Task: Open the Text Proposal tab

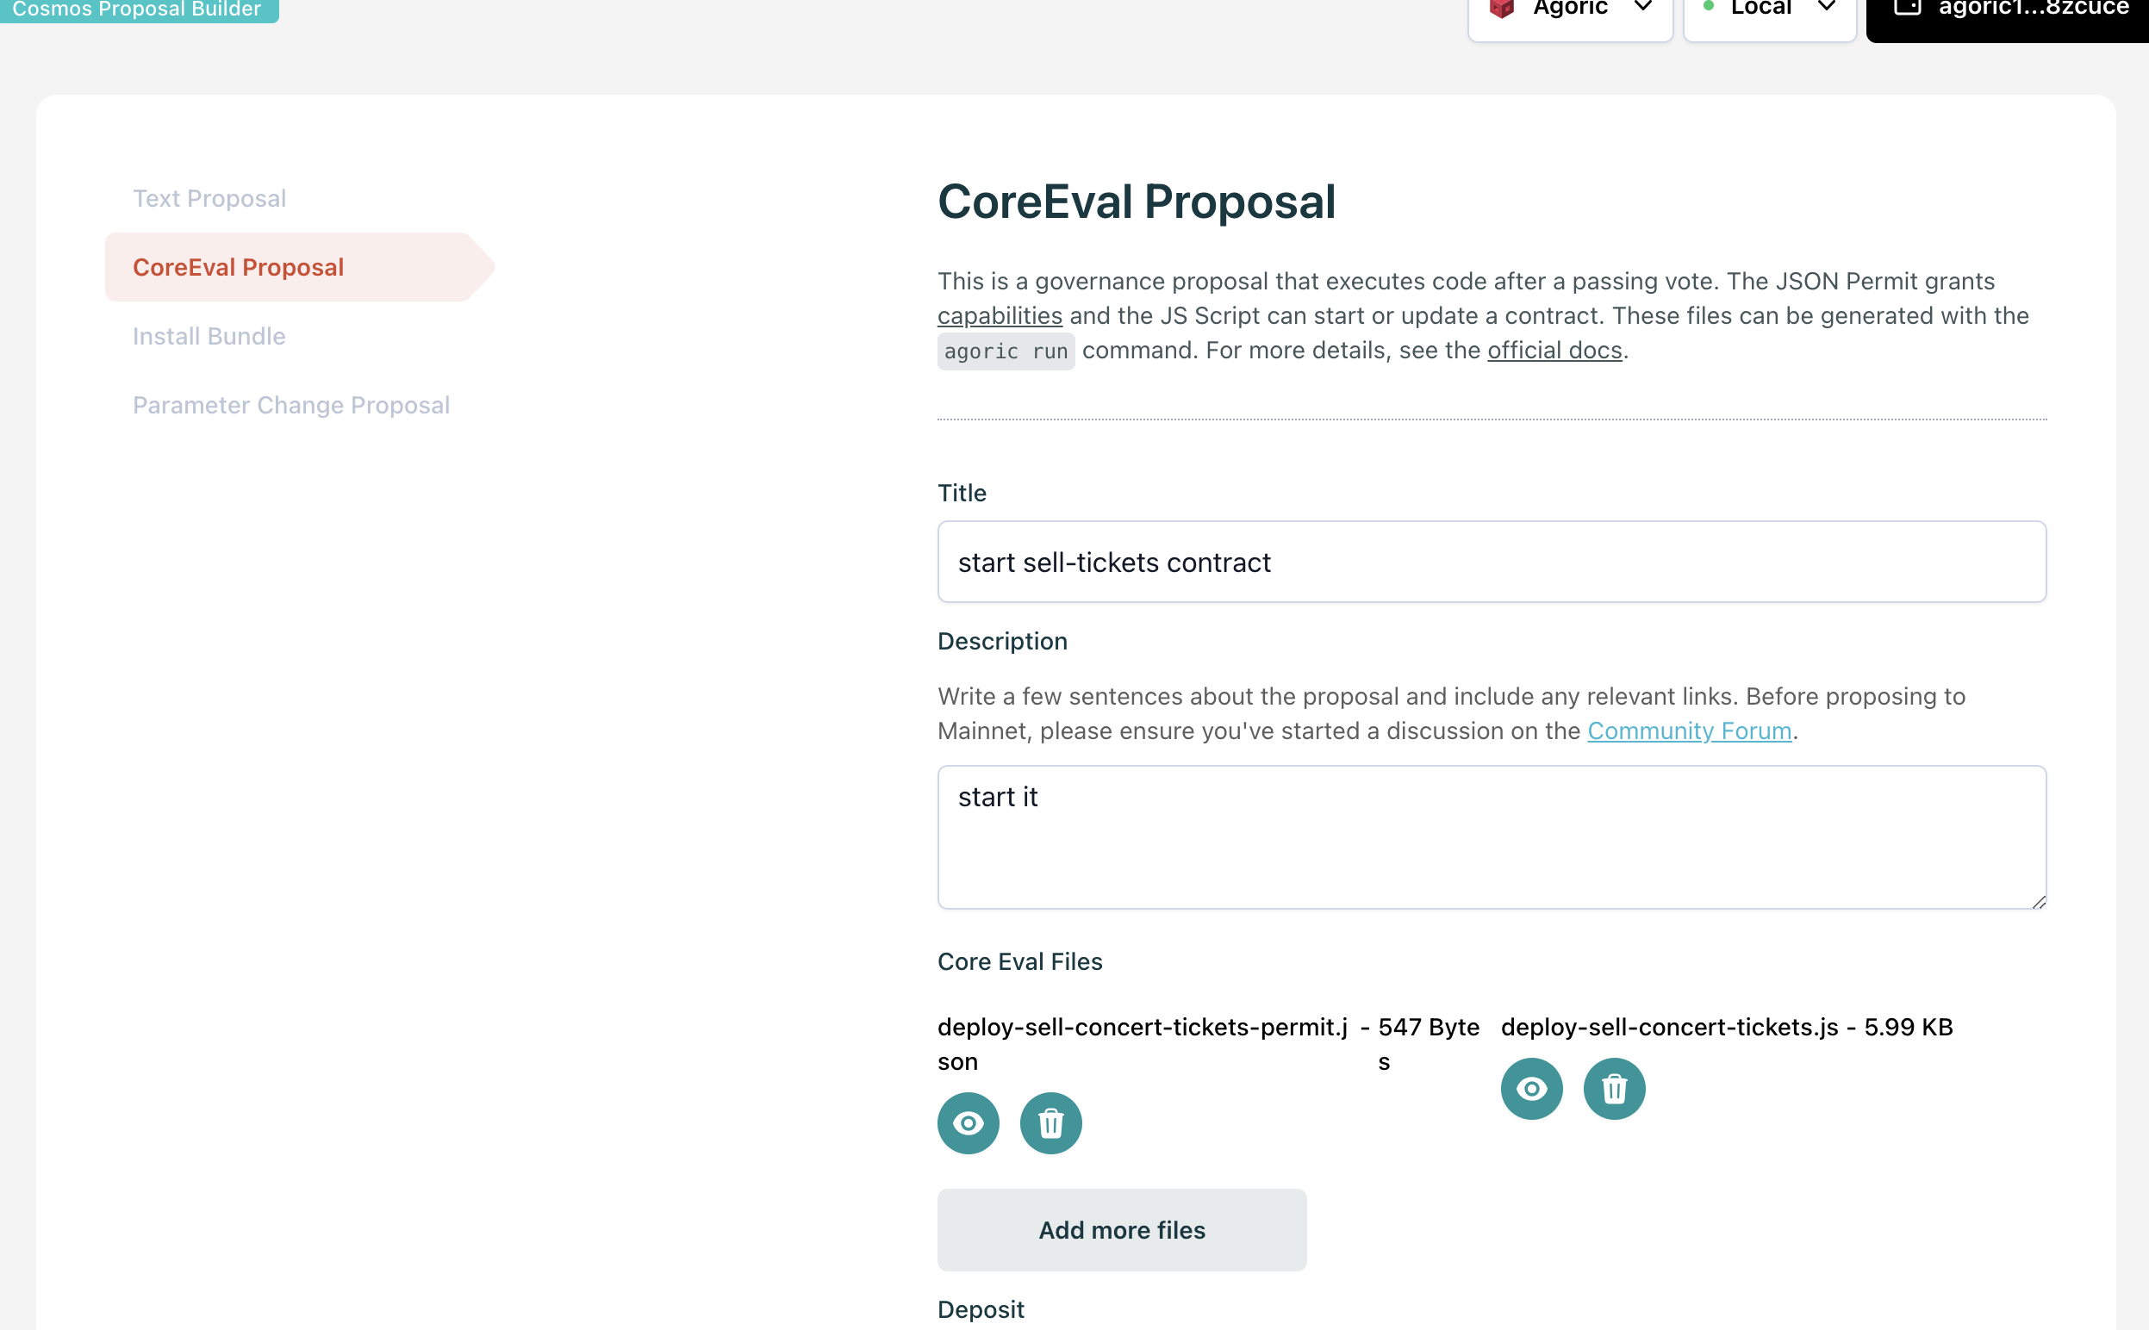Action: click(x=209, y=199)
